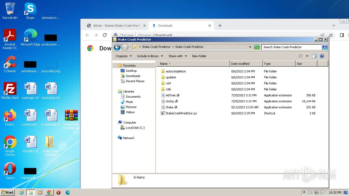Open recent pages dropdown beside forward button
The image size is (349, 196).
[130, 47]
